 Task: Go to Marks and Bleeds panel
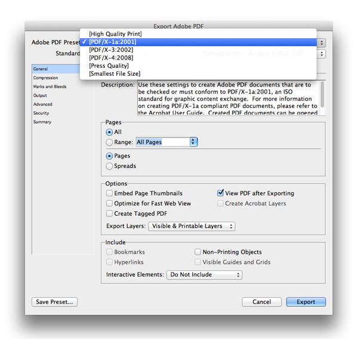63,86
